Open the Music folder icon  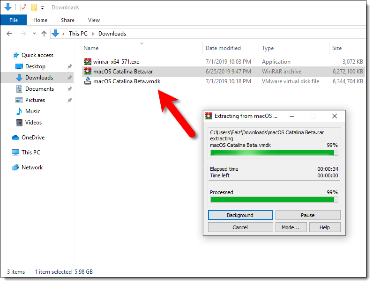[19, 111]
